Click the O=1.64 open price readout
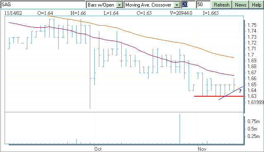The height and width of the screenshot is (152, 264). coord(45,13)
